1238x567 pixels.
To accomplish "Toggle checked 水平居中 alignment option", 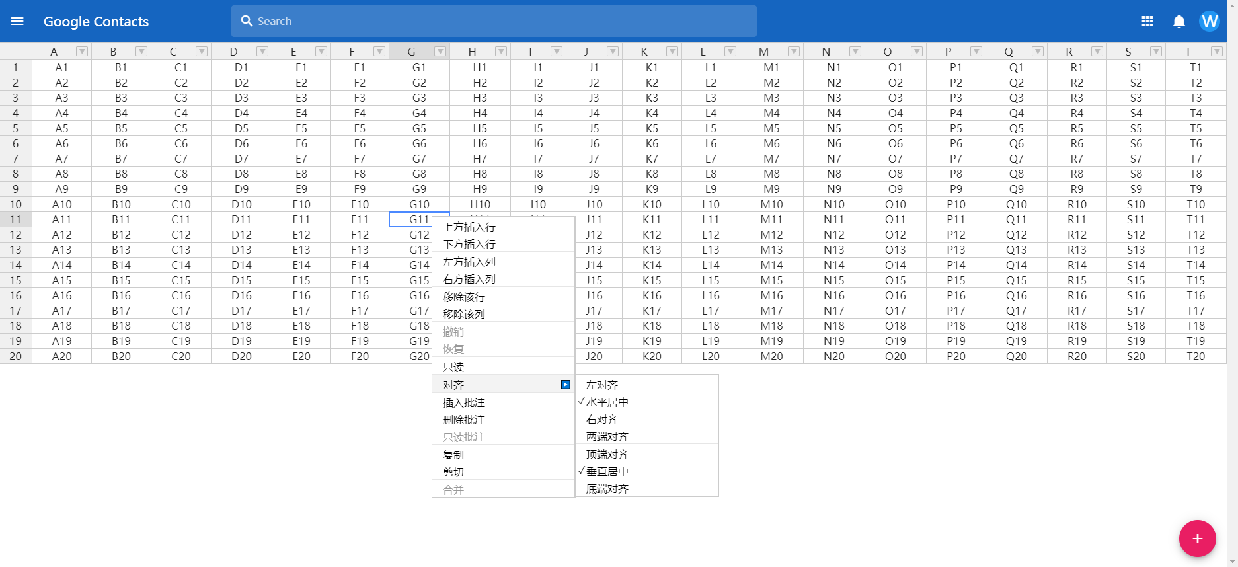I will pyautogui.click(x=647, y=402).
